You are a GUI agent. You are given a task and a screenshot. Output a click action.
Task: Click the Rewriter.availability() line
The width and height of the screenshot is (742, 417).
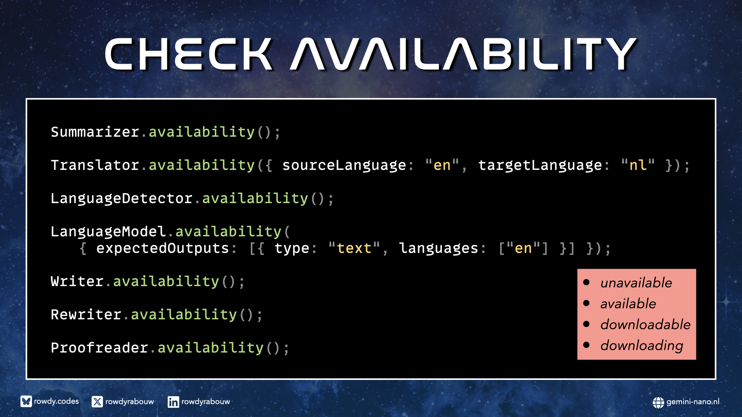click(157, 315)
